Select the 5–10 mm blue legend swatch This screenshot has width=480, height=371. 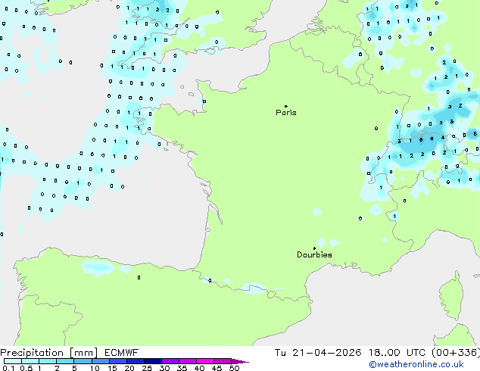(x=83, y=361)
